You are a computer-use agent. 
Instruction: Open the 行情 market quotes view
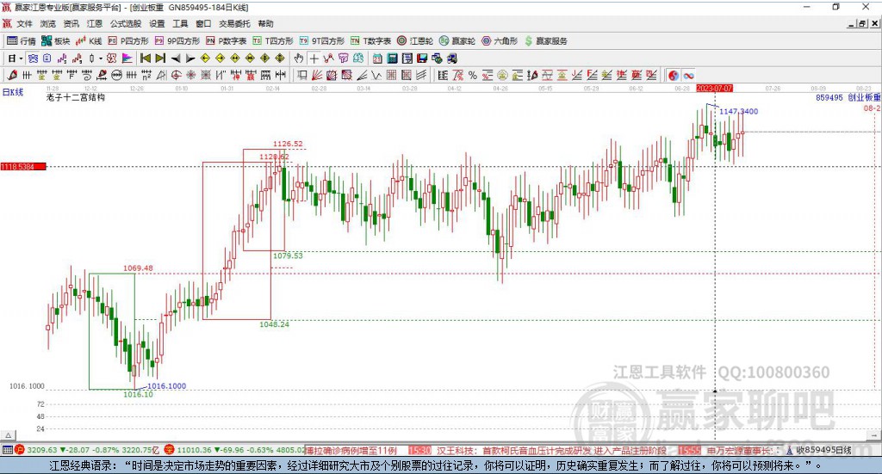[21, 41]
